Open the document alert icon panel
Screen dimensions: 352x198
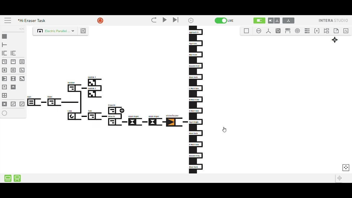(336, 31)
